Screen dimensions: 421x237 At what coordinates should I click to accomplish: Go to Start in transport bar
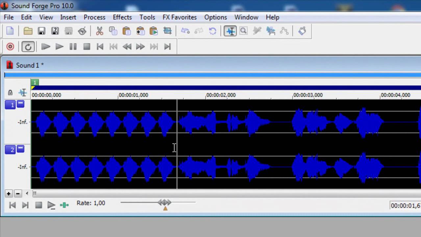[100, 47]
